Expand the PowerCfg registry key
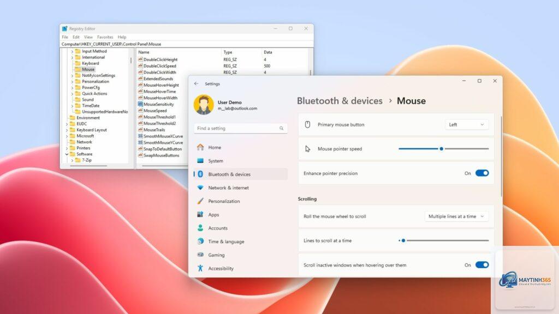 point(72,88)
